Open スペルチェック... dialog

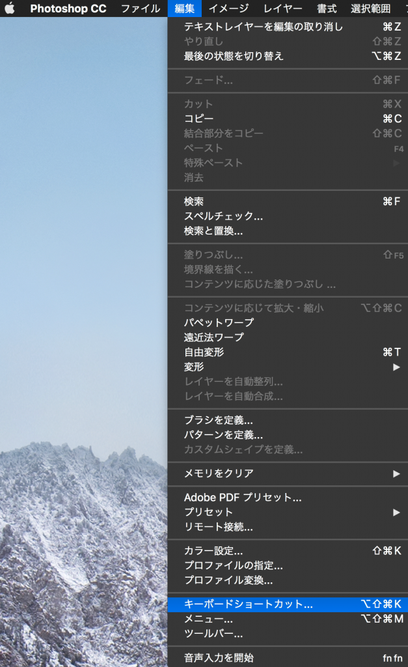click(x=223, y=216)
